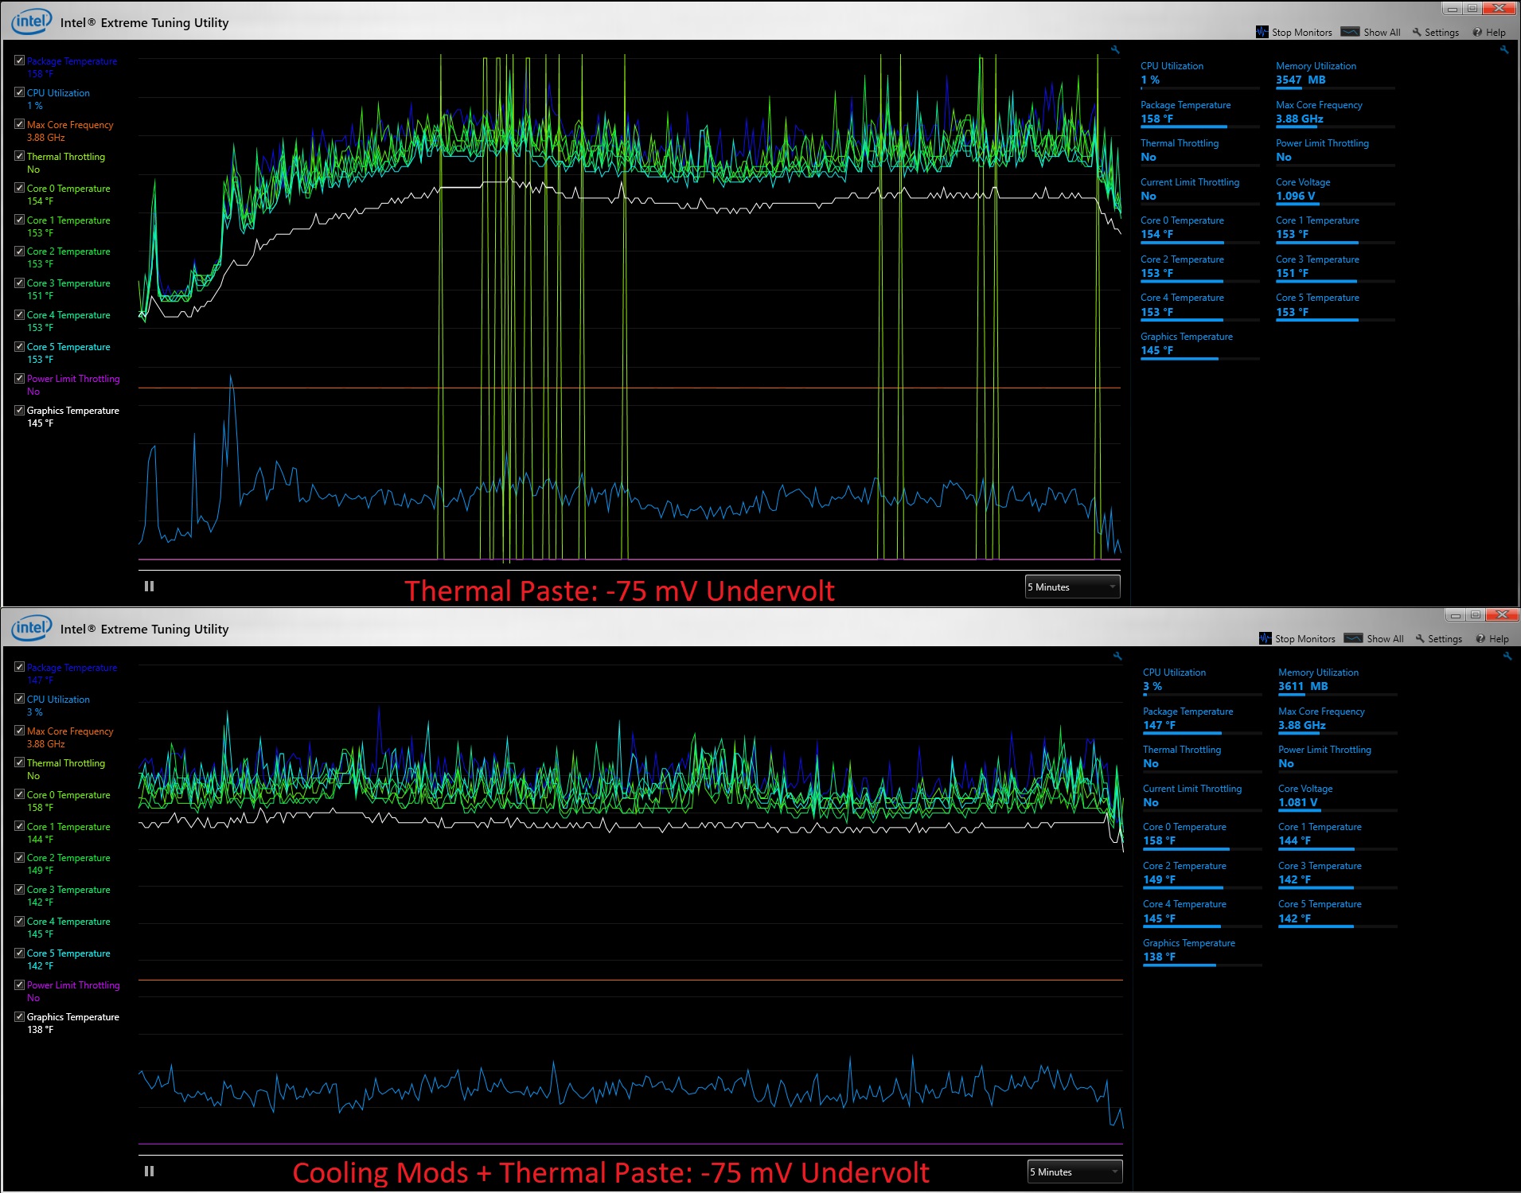Image resolution: width=1521 pixels, height=1193 pixels.
Task: Close the bottom Extreme Tuning Utility window
Action: tap(1501, 615)
